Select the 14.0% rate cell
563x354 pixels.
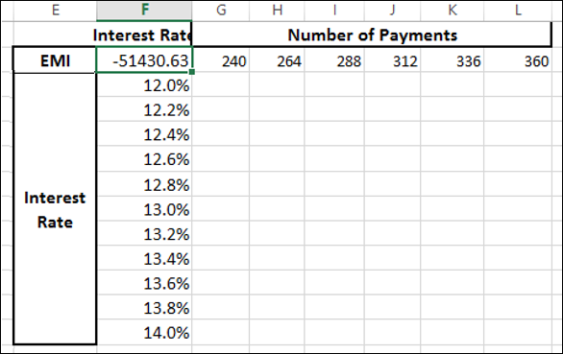pyautogui.click(x=144, y=333)
